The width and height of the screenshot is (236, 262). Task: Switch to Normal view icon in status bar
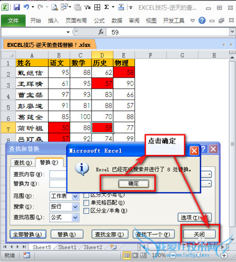(x=126, y=255)
